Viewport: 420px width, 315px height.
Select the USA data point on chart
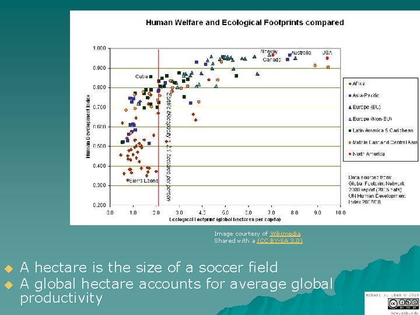327,58
